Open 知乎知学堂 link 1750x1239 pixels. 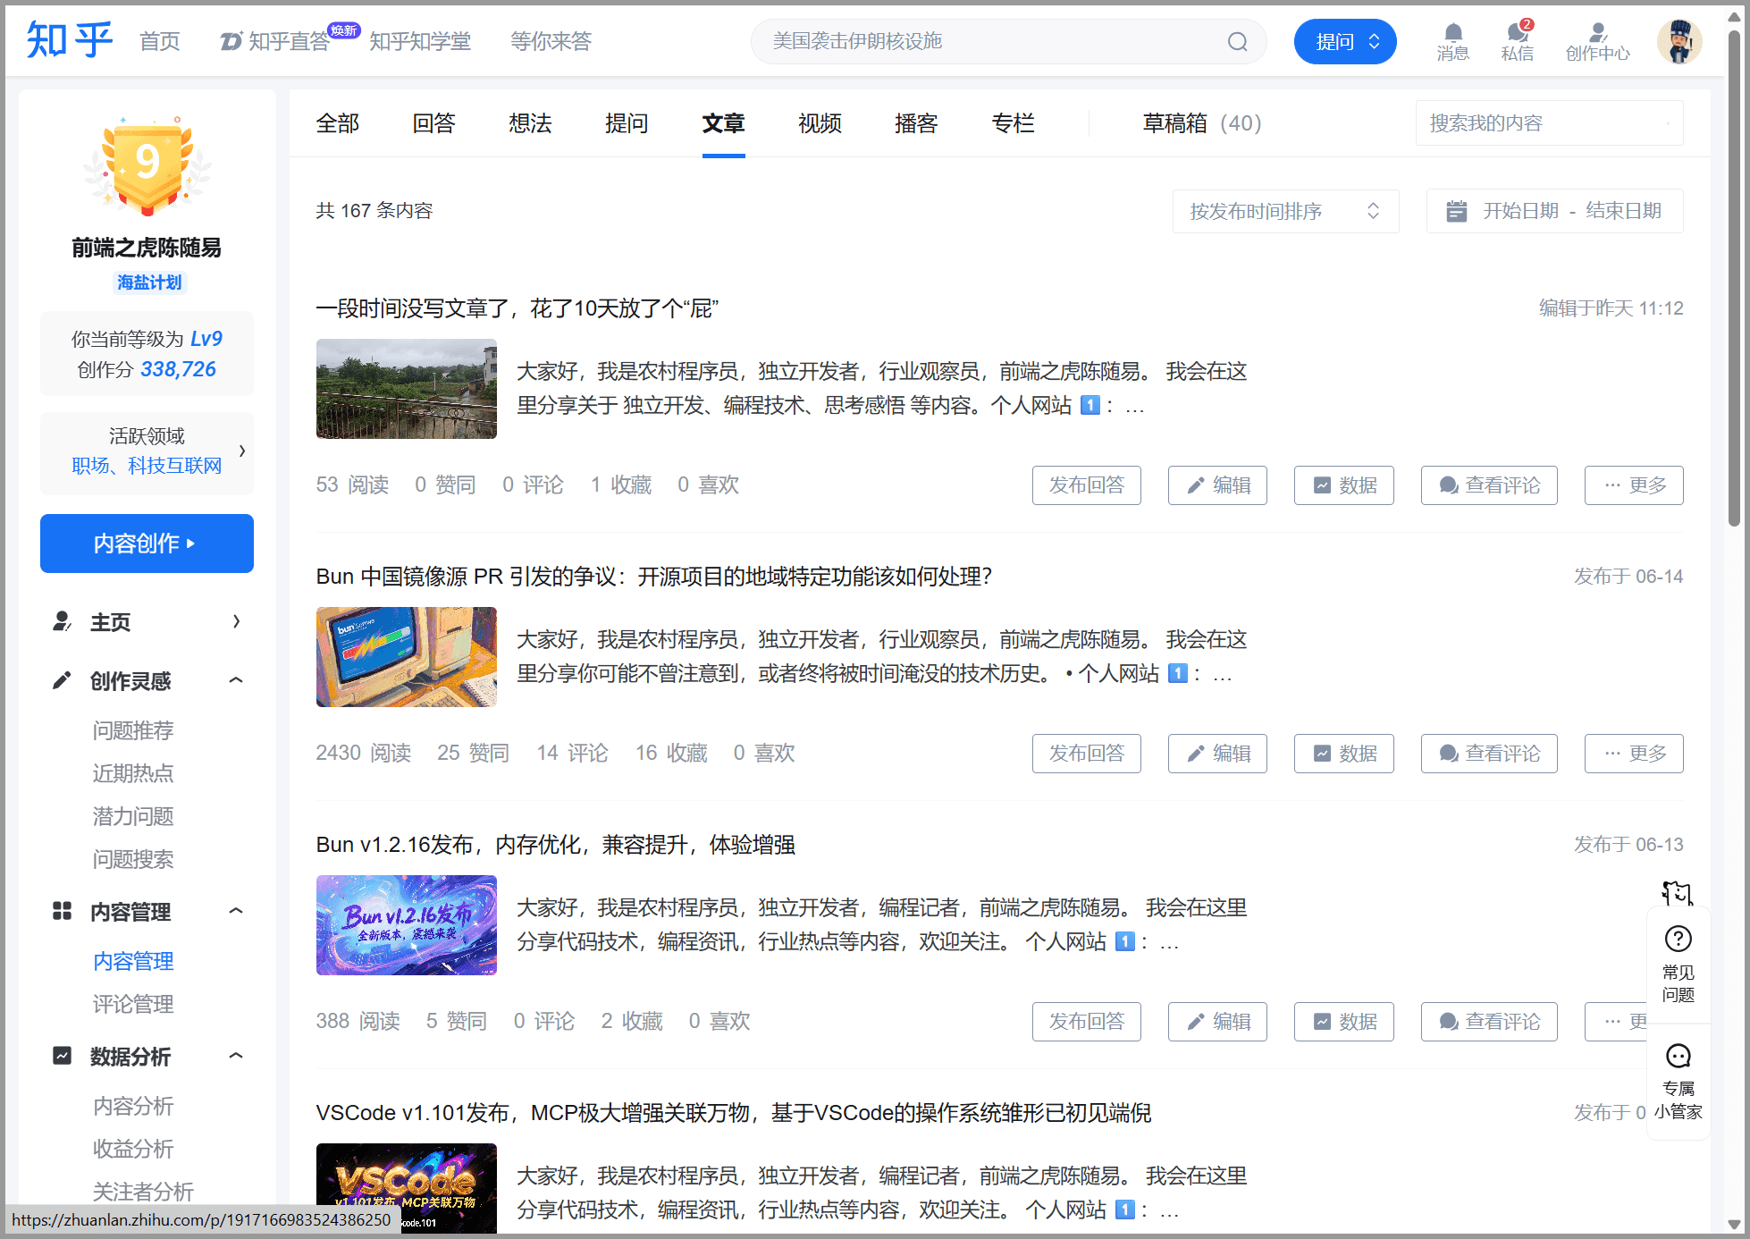pyautogui.click(x=420, y=41)
